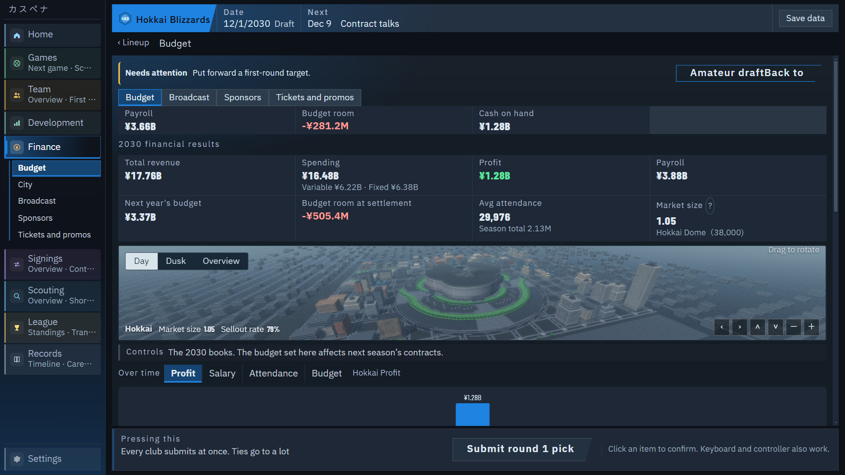The height and width of the screenshot is (475, 845).
Task: Tilt city view down with arrow
Action: 775,327
